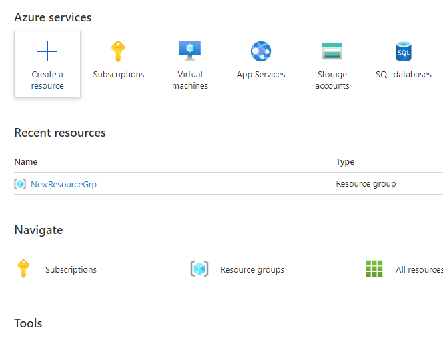
Task: Click the Name column header
Action: tap(26, 162)
